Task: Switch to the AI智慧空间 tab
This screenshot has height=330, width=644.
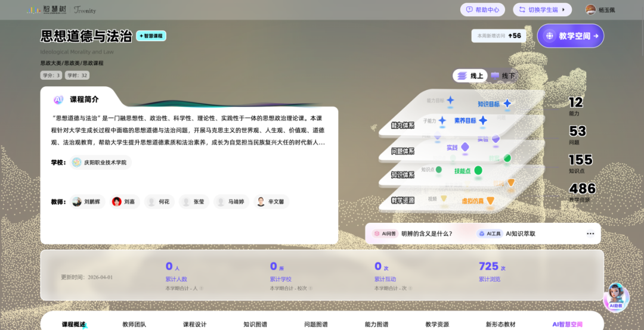Action: [x=567, y=324]
